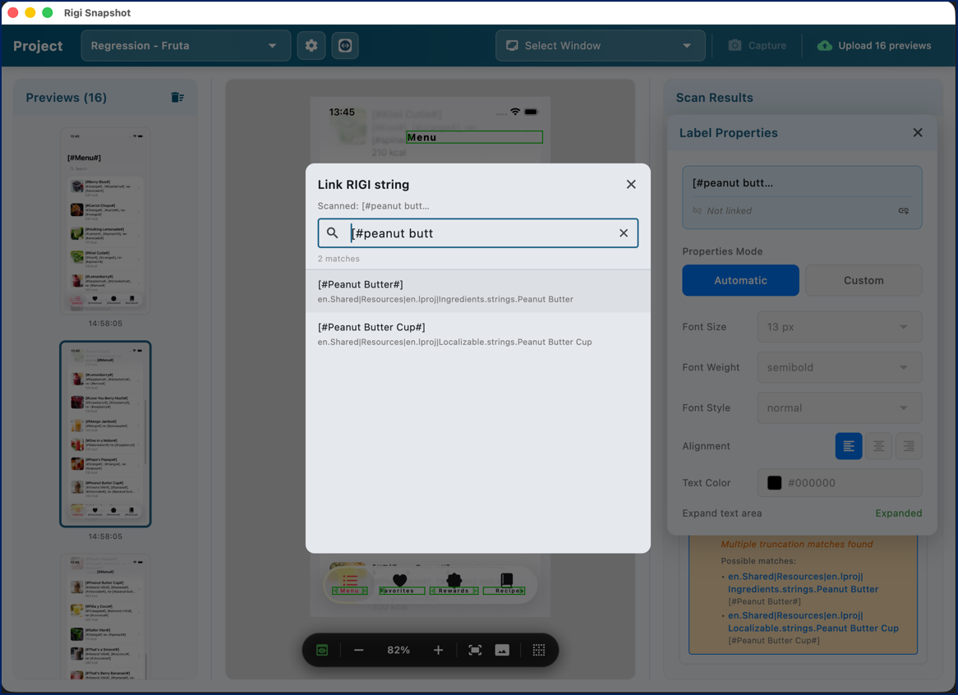Click the #000000 text color value
958x695 pixels.
(812, 483)
